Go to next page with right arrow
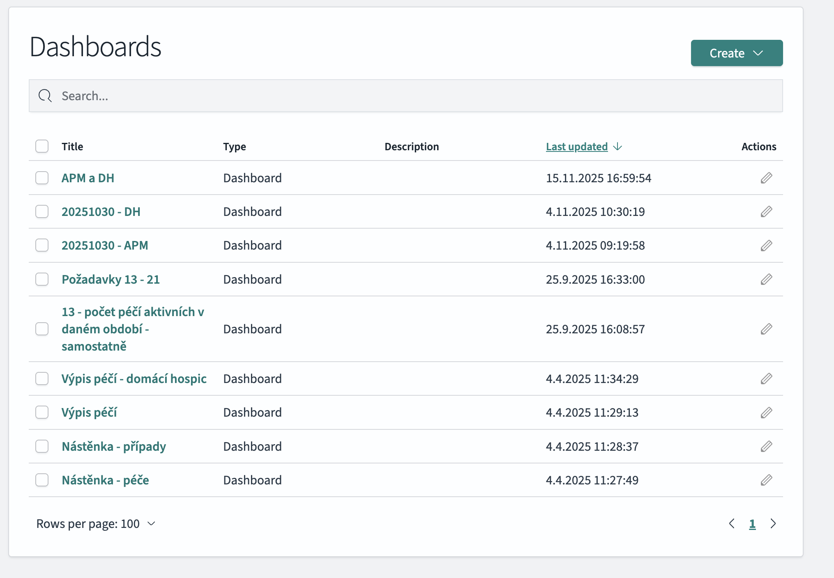 773,523
